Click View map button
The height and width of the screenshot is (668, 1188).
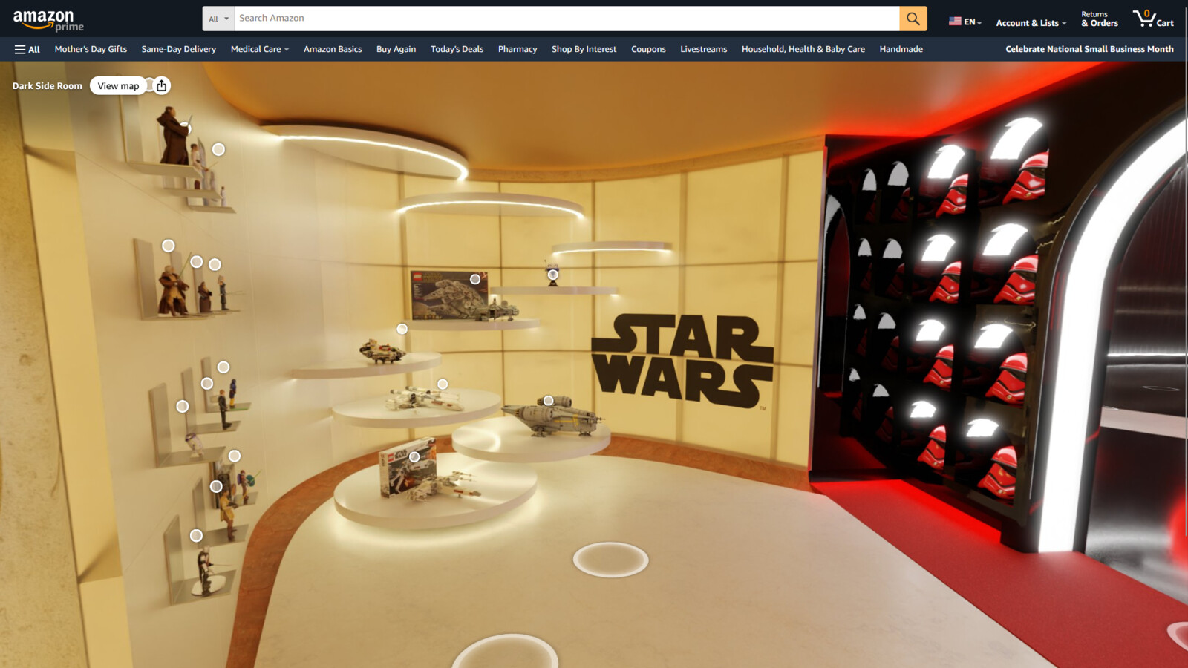(118, 85)
